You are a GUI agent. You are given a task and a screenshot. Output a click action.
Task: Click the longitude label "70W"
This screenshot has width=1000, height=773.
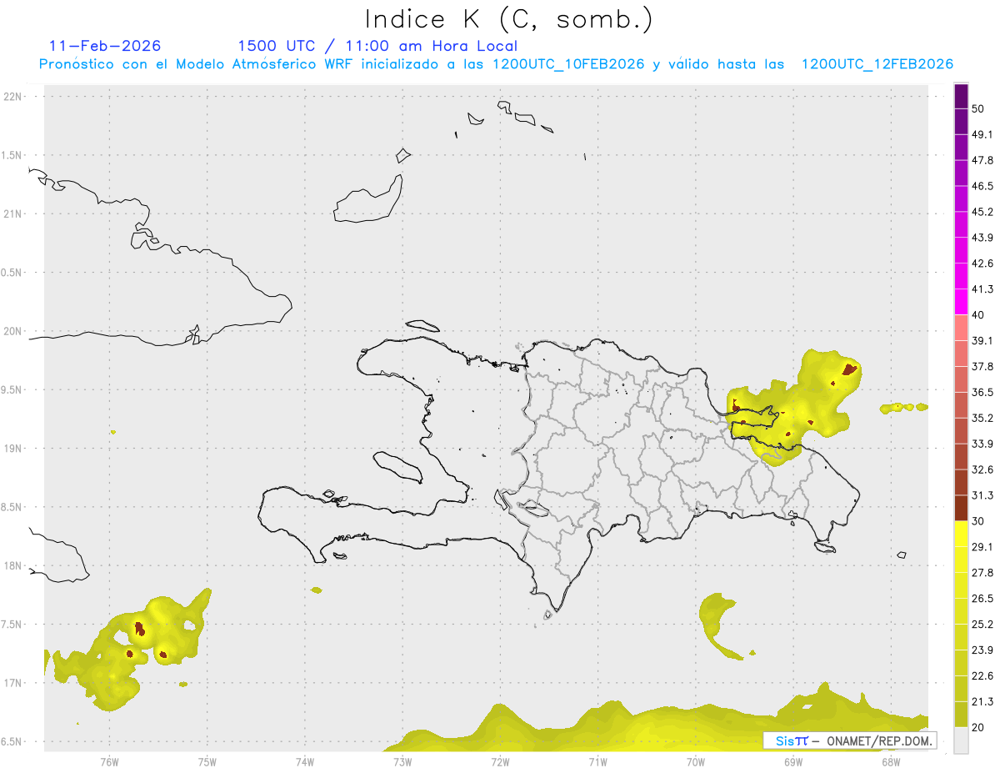tap(696, 762)
